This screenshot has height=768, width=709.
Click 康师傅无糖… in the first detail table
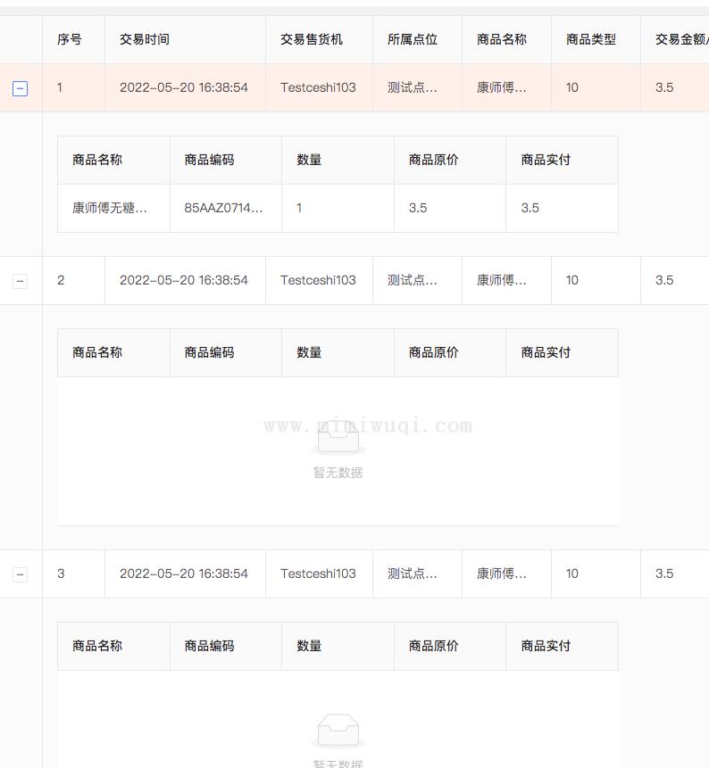click(x=110, y=208)
